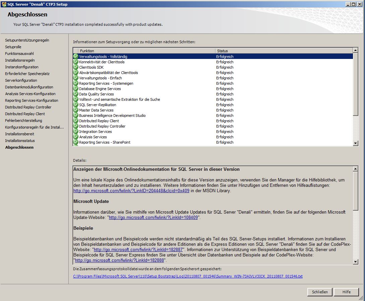Click success icon for Data Quality Services

coord(76,94)
